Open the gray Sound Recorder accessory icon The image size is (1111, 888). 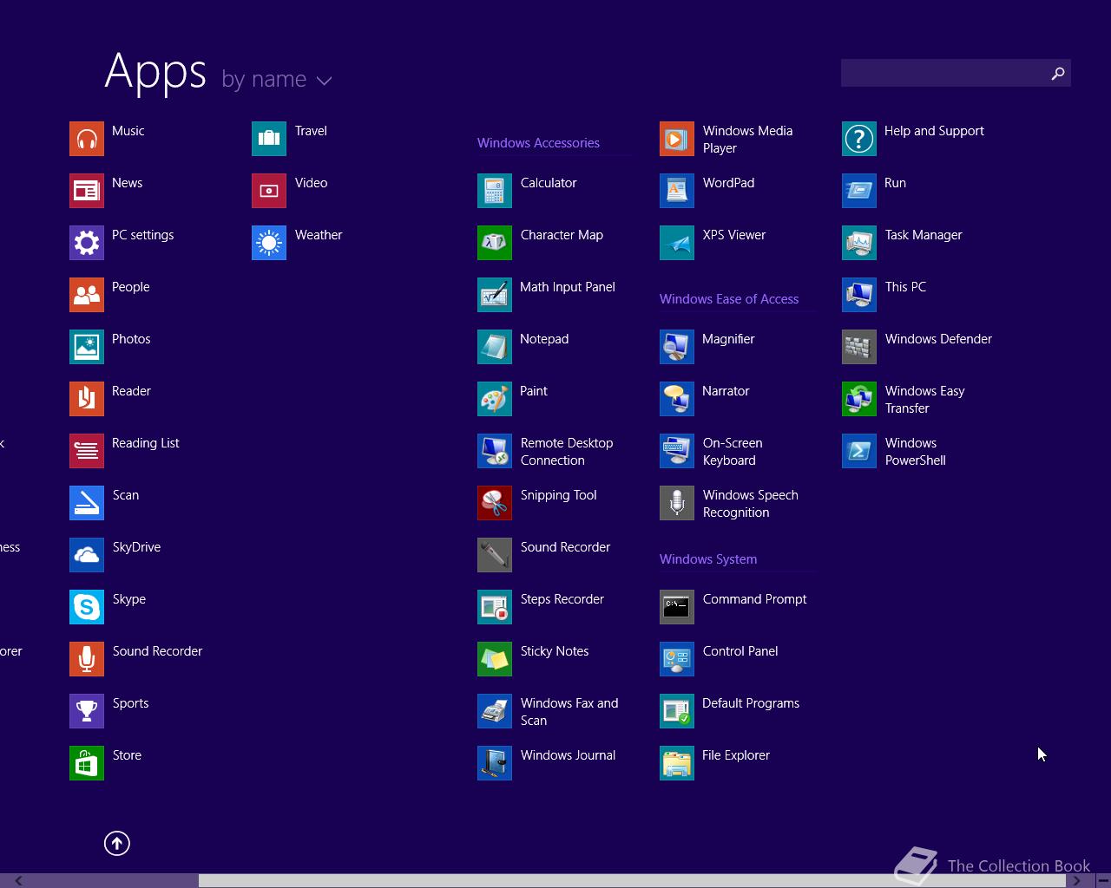[x=495, y=555]
